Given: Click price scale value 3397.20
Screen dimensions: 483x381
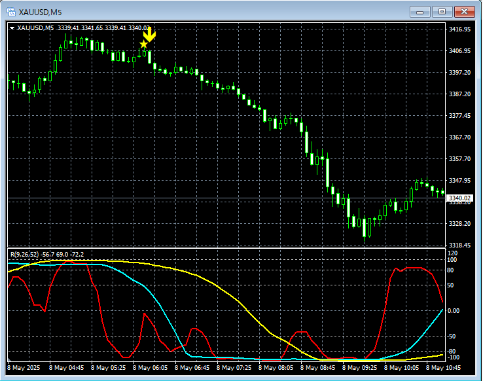Looking at the screenshot, I should 459,73.
